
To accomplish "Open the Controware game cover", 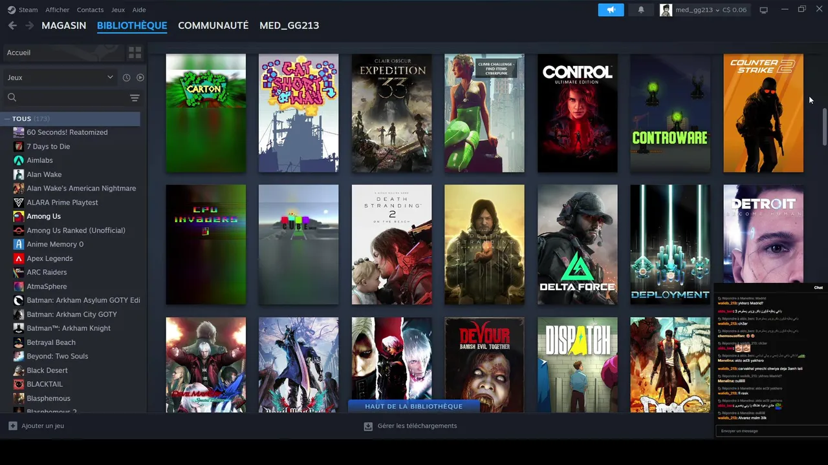I will 670,113.
